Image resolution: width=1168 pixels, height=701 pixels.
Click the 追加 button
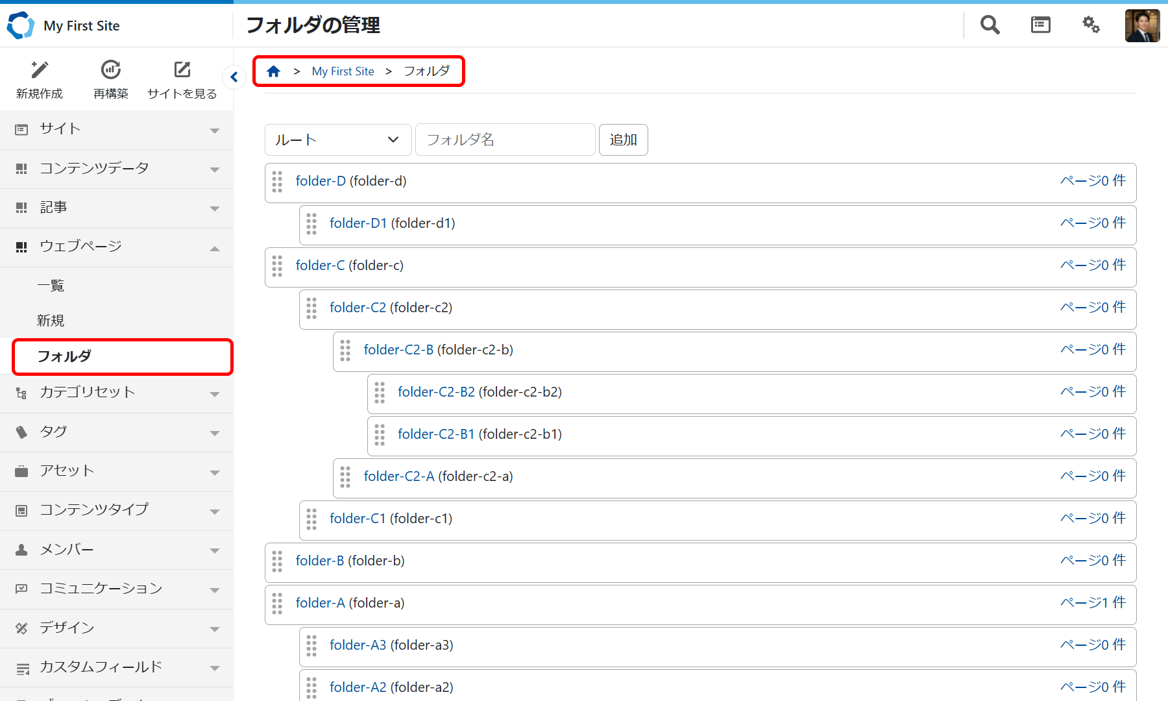tap(623, 140)
